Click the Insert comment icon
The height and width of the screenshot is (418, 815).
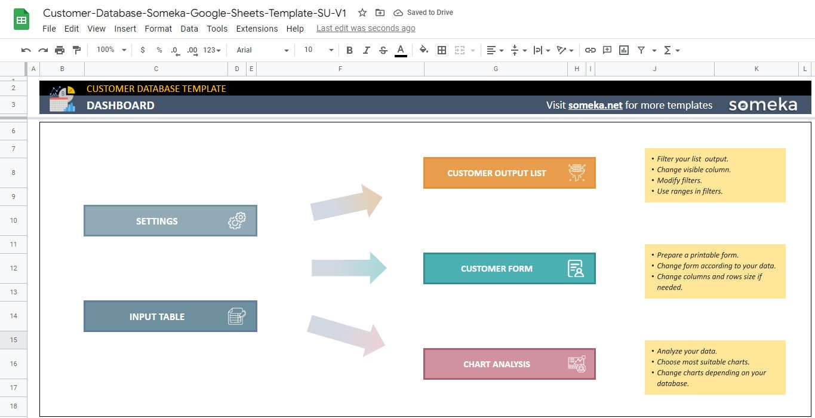607,50
